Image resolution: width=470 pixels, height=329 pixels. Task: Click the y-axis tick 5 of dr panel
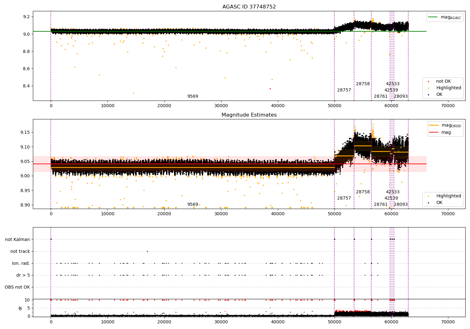29,308
